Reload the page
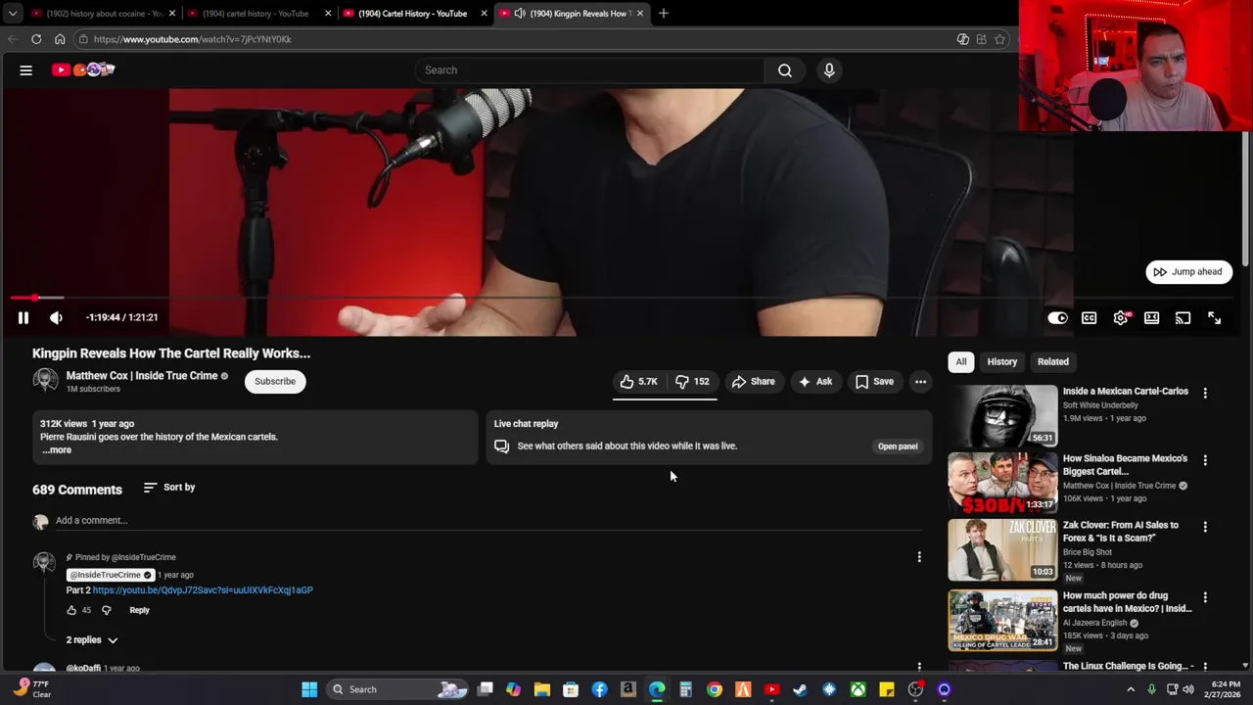 click(36, 39)
